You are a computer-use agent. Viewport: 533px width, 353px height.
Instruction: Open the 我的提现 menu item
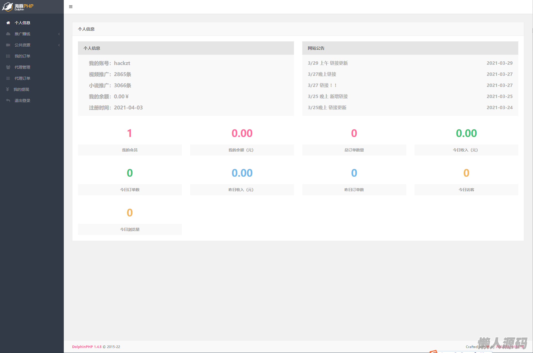(21, 89)
